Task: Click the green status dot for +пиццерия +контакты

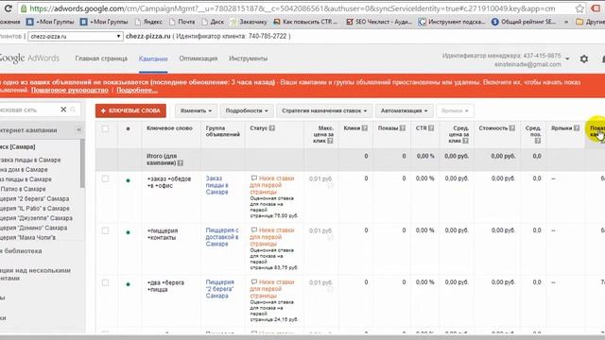Action: (x=129, y=232)
